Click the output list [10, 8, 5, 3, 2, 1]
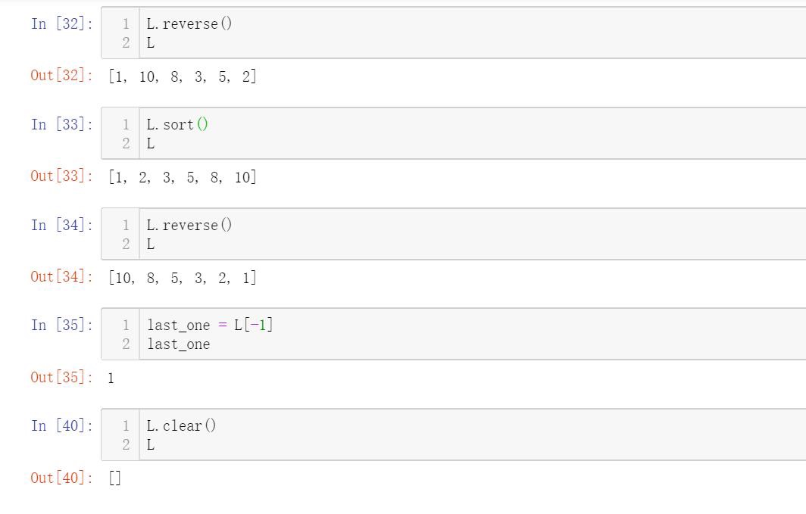The width and height of the screenshot is (806, 514). point(183,278)
